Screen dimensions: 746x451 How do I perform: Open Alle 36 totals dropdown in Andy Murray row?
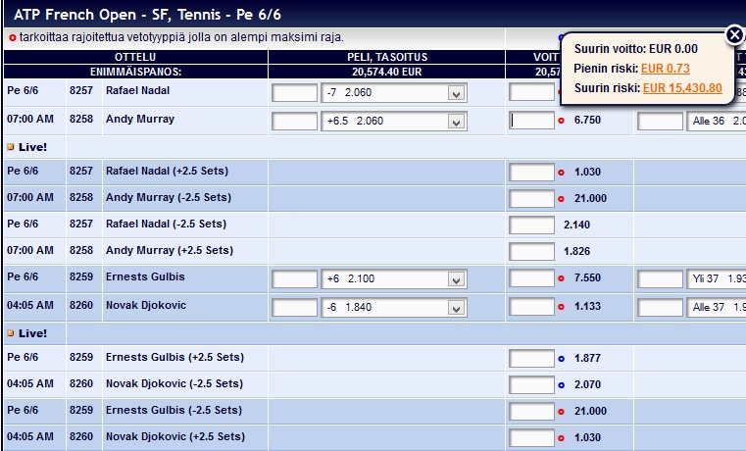pos(716,122)
